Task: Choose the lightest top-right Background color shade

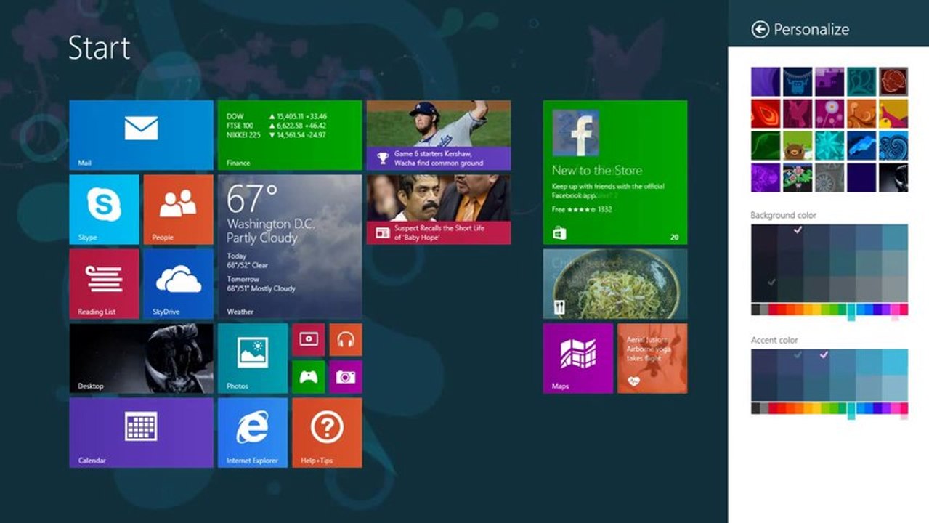Action: pos(895,238)
